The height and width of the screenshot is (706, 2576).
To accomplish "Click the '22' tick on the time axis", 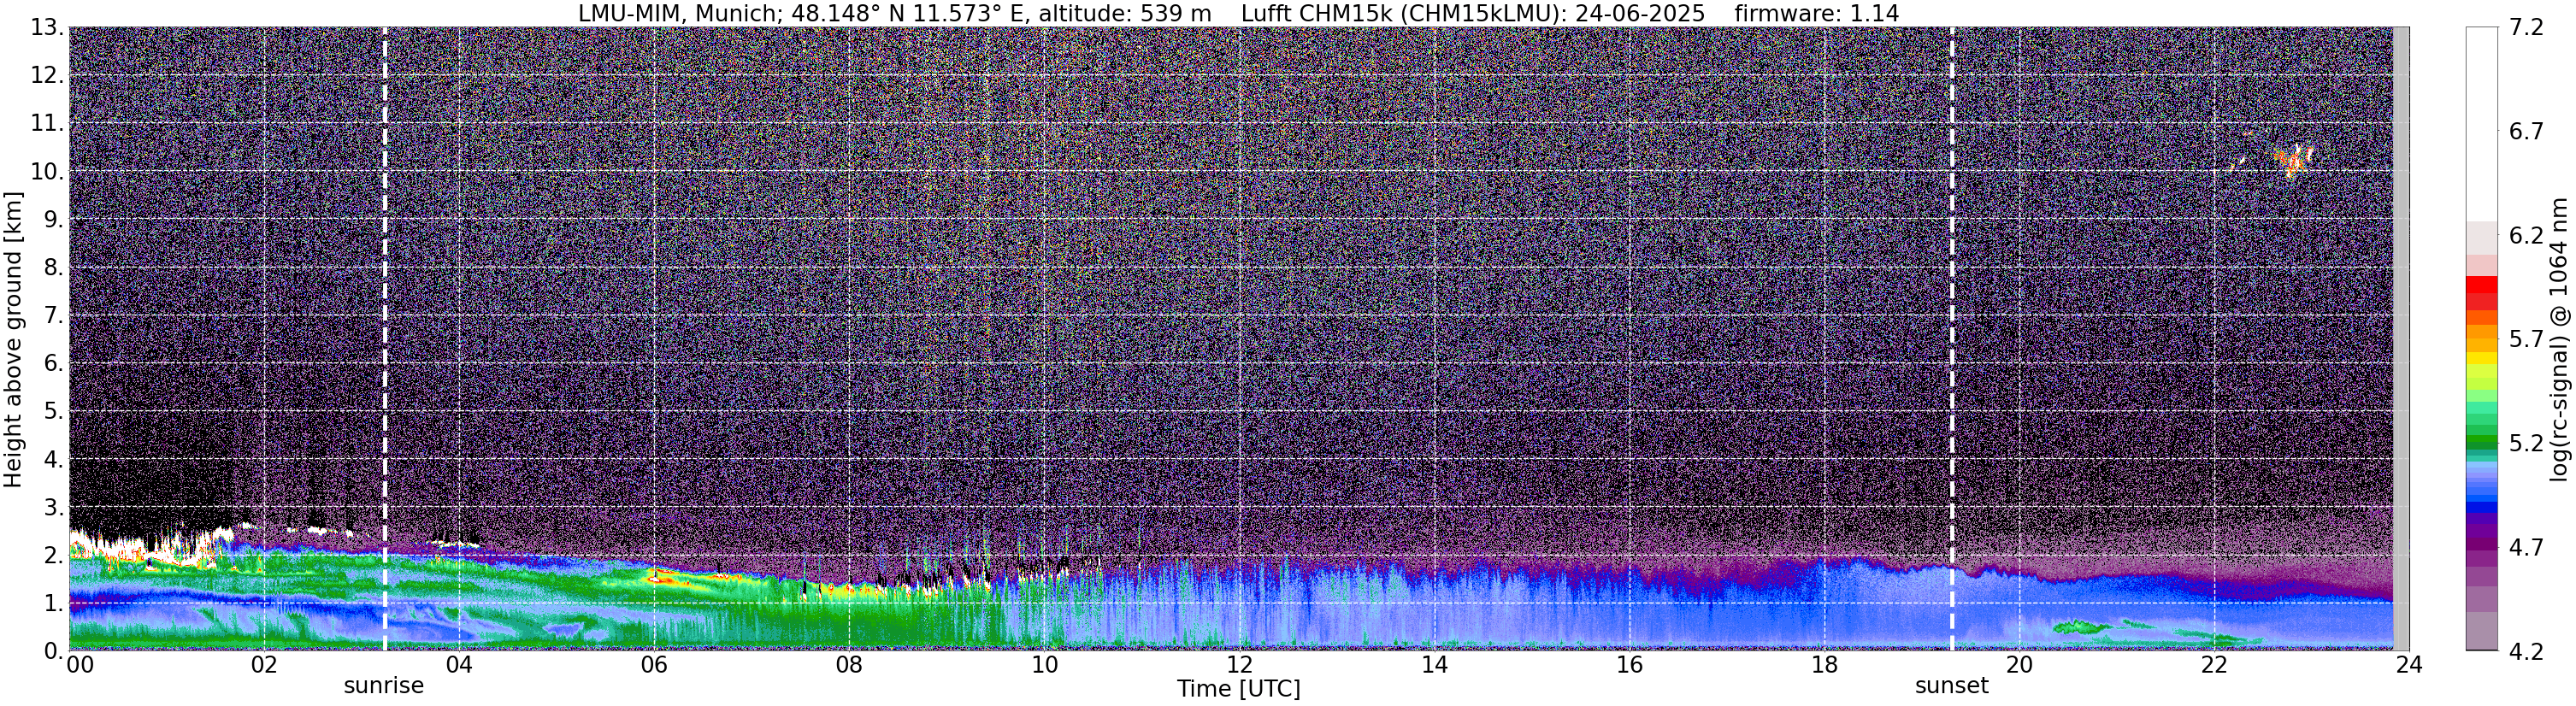I will (x=2214, y=665).
